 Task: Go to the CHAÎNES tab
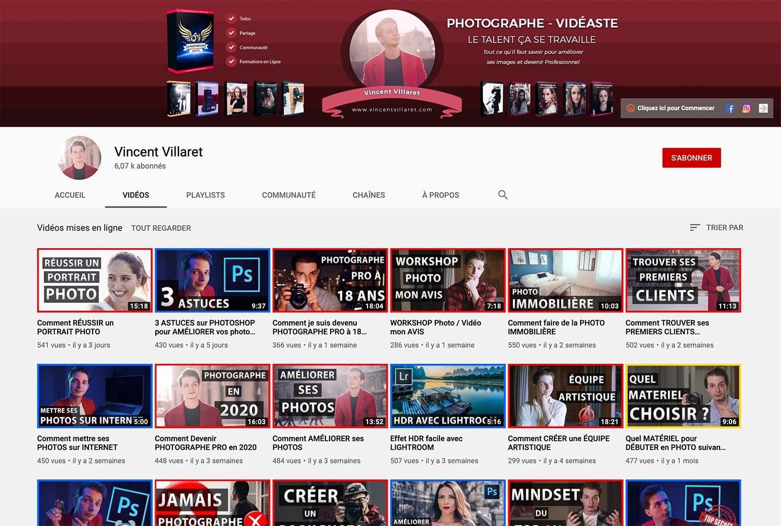[369, 195]
